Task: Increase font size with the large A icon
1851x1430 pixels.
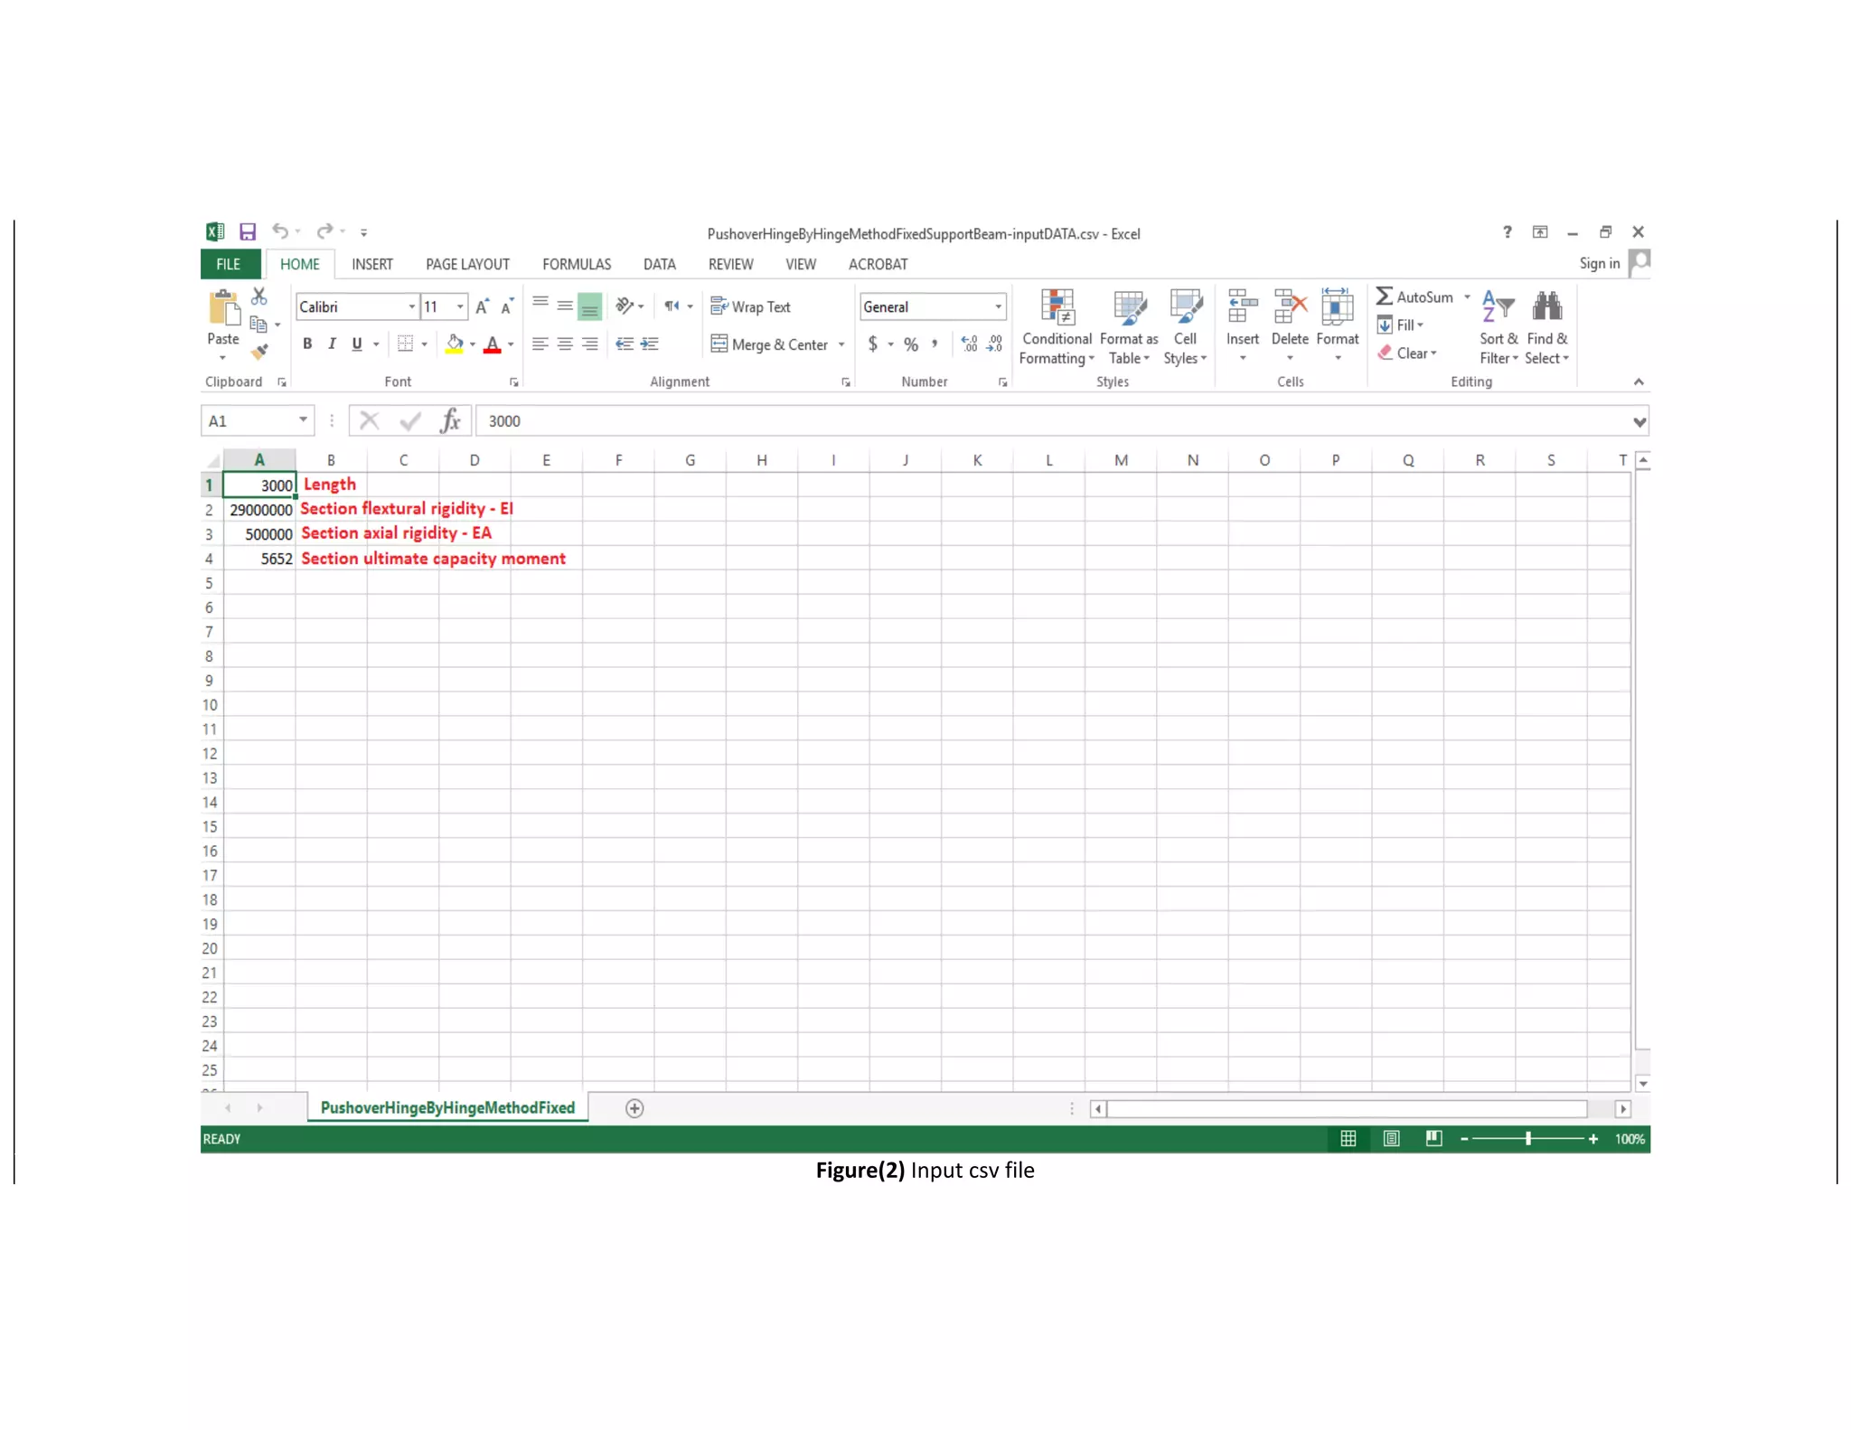Action: (482, 306)
